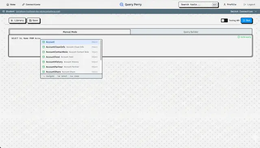This screenshot has height=148, width=260.
Task: Click the search shortcut key badge
Action: [x=214, y=4]
